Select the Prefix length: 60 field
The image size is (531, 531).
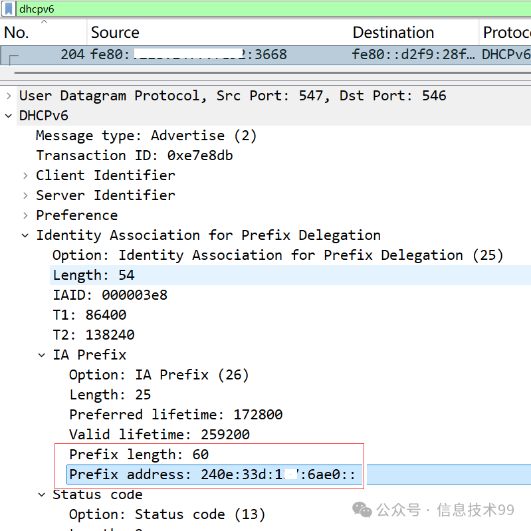pyautogui.click(x=138, y=455)
